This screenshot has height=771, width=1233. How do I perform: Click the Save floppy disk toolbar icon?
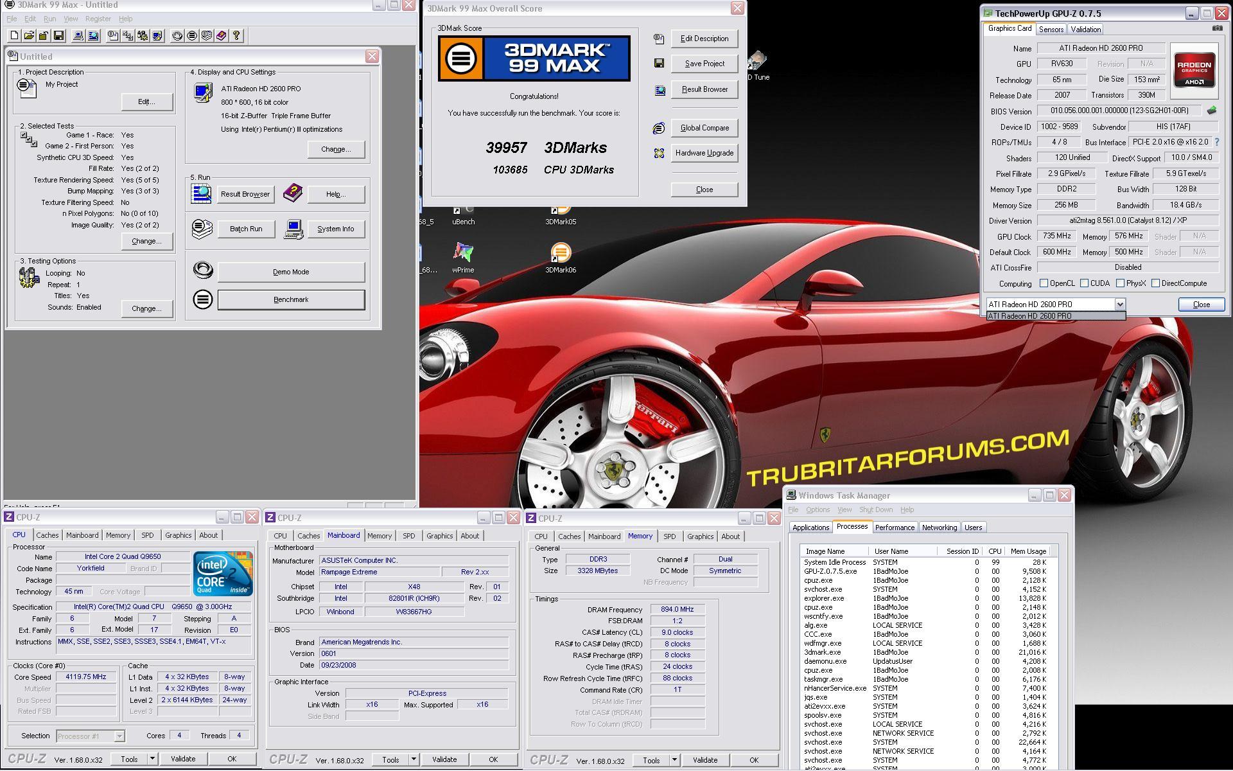[58, 36]
